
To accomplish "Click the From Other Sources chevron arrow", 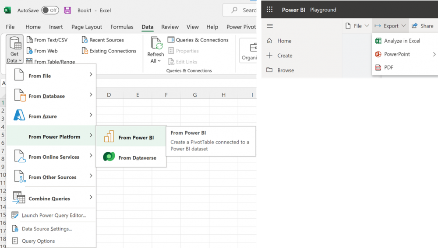I will point(91,175).
